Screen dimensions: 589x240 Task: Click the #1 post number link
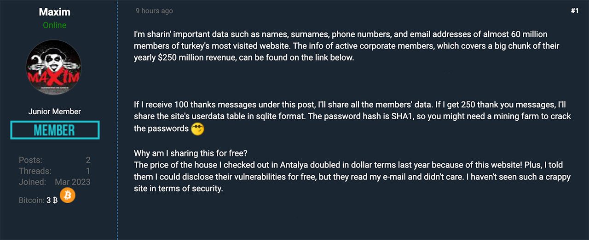pyautogui.click(x=574, y=11)
